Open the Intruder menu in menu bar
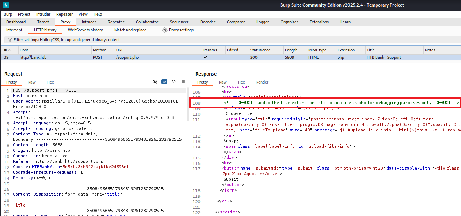The image size is (461, 216). pyautogui.click(x=43, y=14)
